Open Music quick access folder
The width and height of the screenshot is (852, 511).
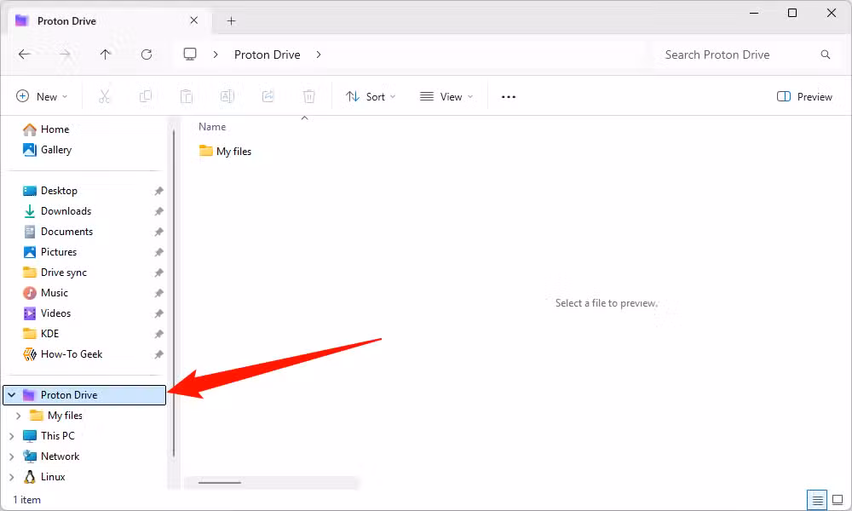(55, 293)
